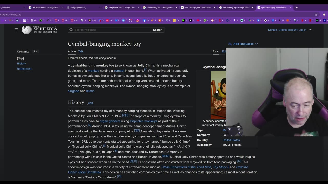328x184 pixels.
Task: Jump to History in Contents sidebar
Action: coord(21,63)
